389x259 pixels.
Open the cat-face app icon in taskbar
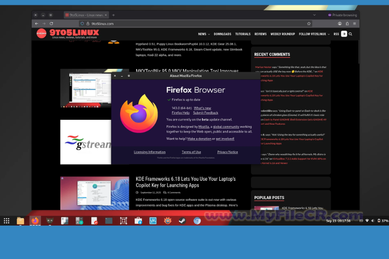point(50,221)
